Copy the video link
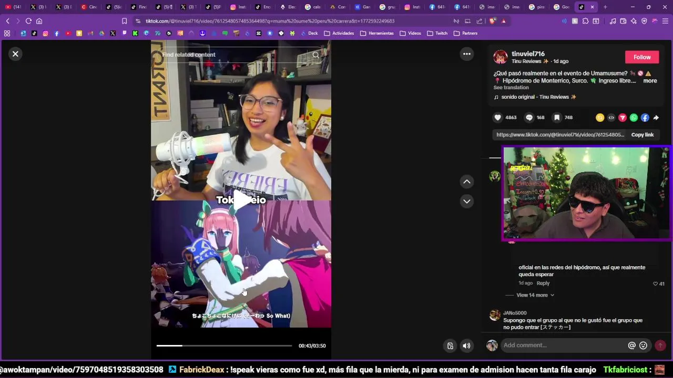Screen dimensions: 673x378 (642, 135)
